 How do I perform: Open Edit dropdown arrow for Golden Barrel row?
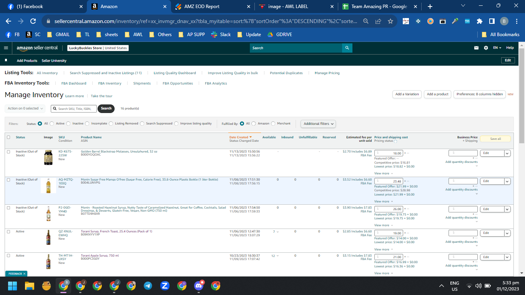click(507, 153)
